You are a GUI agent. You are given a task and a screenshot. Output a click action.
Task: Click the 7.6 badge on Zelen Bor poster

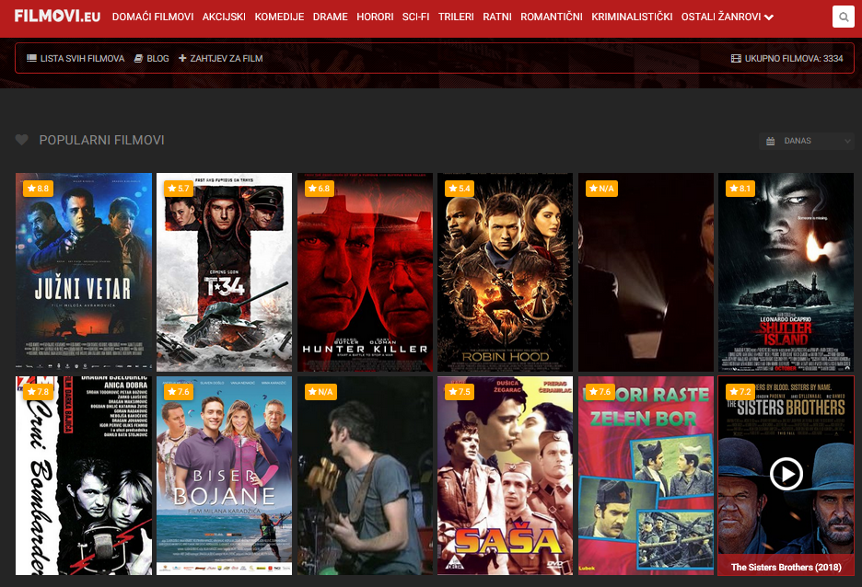tap(600, 392)
